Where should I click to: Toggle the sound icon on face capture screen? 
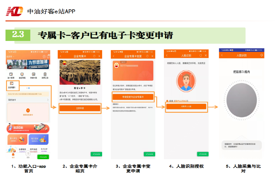pyautogui.click(x=261, y=55)
